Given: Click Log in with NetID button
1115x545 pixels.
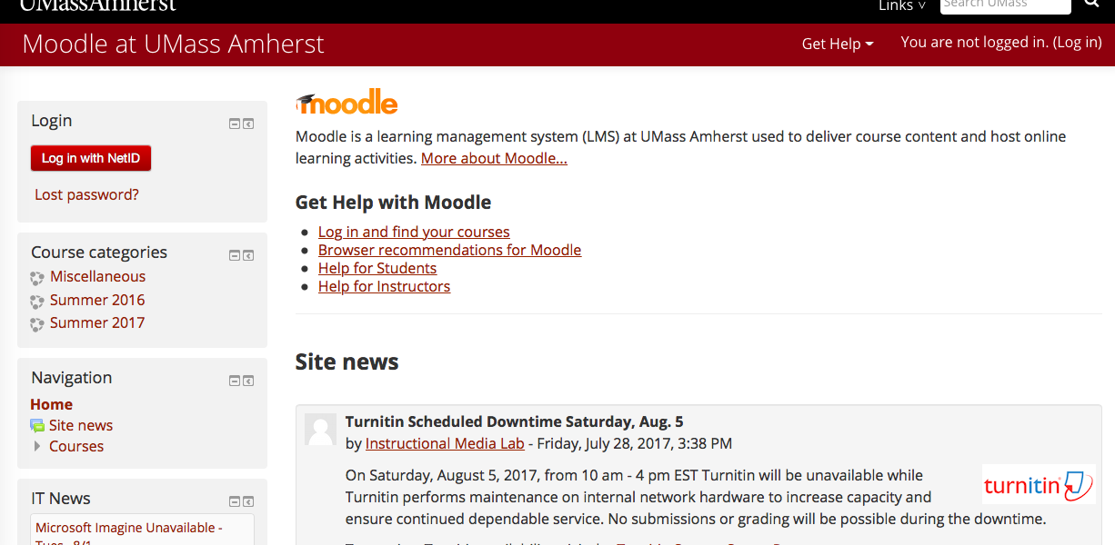Looking at the screenshot, I should 91,158.
